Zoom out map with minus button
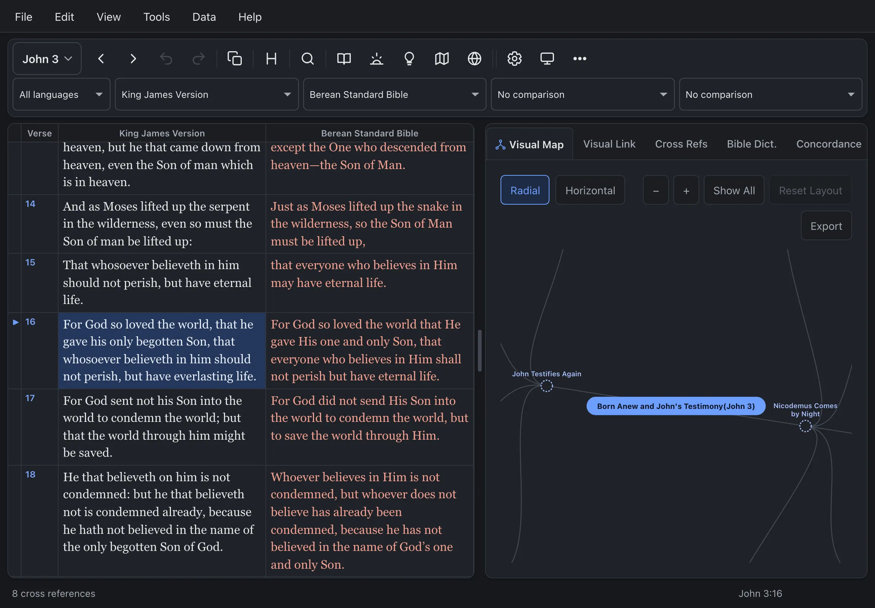 [656, 190]
